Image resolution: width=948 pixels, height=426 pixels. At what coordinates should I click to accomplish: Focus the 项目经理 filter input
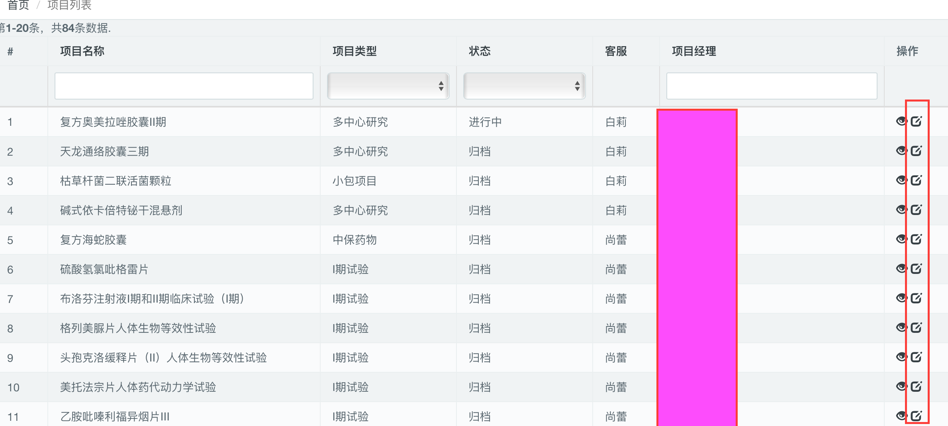click(772, 86)
